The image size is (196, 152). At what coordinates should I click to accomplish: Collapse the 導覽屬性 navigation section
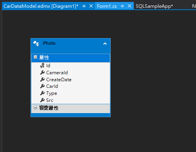coord(35,107)
